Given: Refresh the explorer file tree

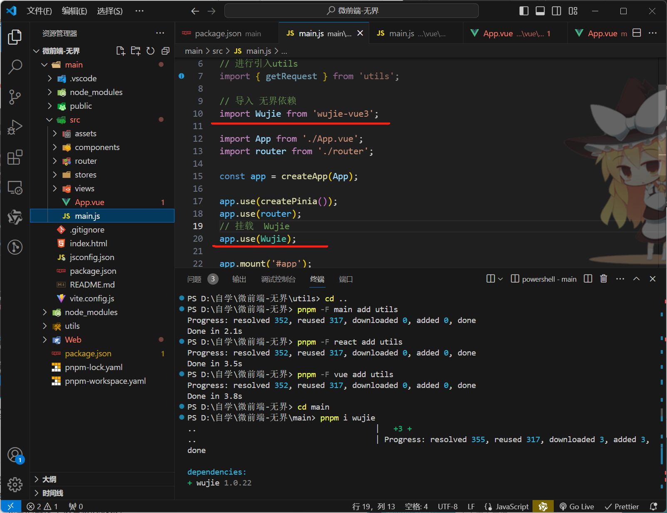Looking at the screenshot, I should [x=151, y=51].
